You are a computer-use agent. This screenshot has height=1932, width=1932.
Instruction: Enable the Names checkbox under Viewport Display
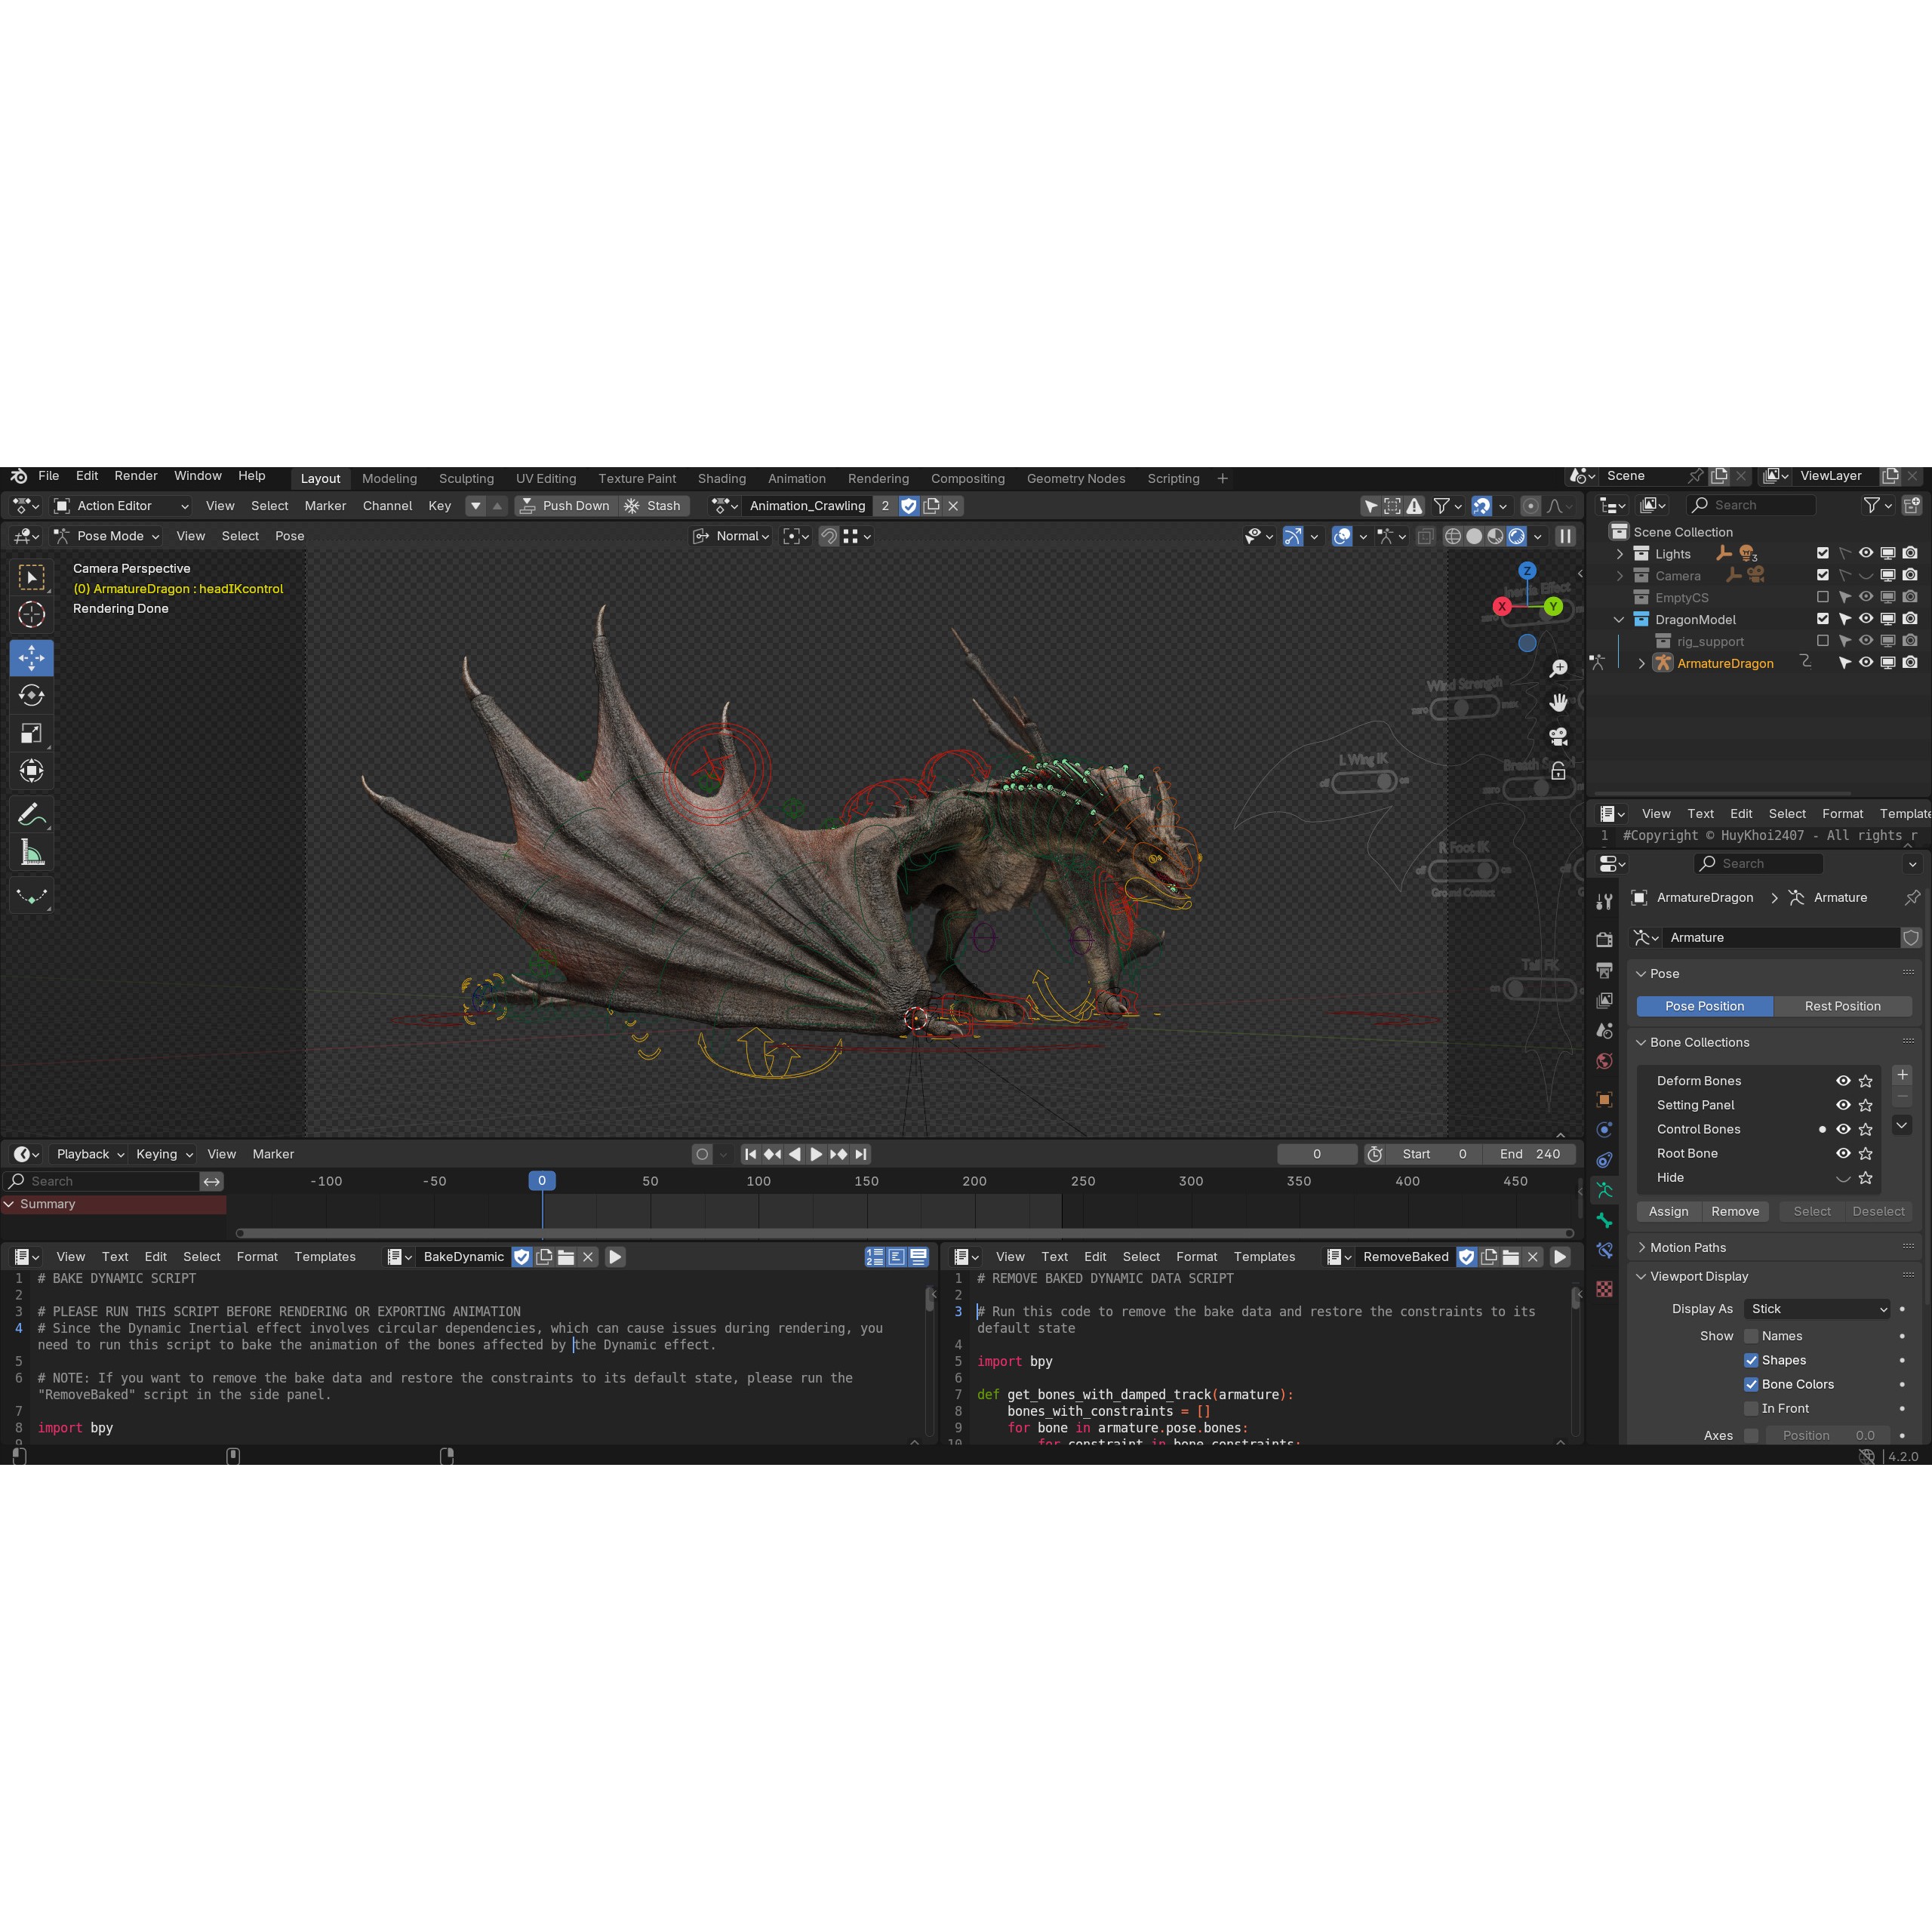[x=1752, y=1335]
